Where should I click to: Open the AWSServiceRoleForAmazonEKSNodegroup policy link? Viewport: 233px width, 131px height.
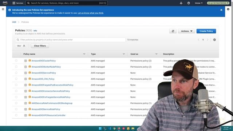52,103
